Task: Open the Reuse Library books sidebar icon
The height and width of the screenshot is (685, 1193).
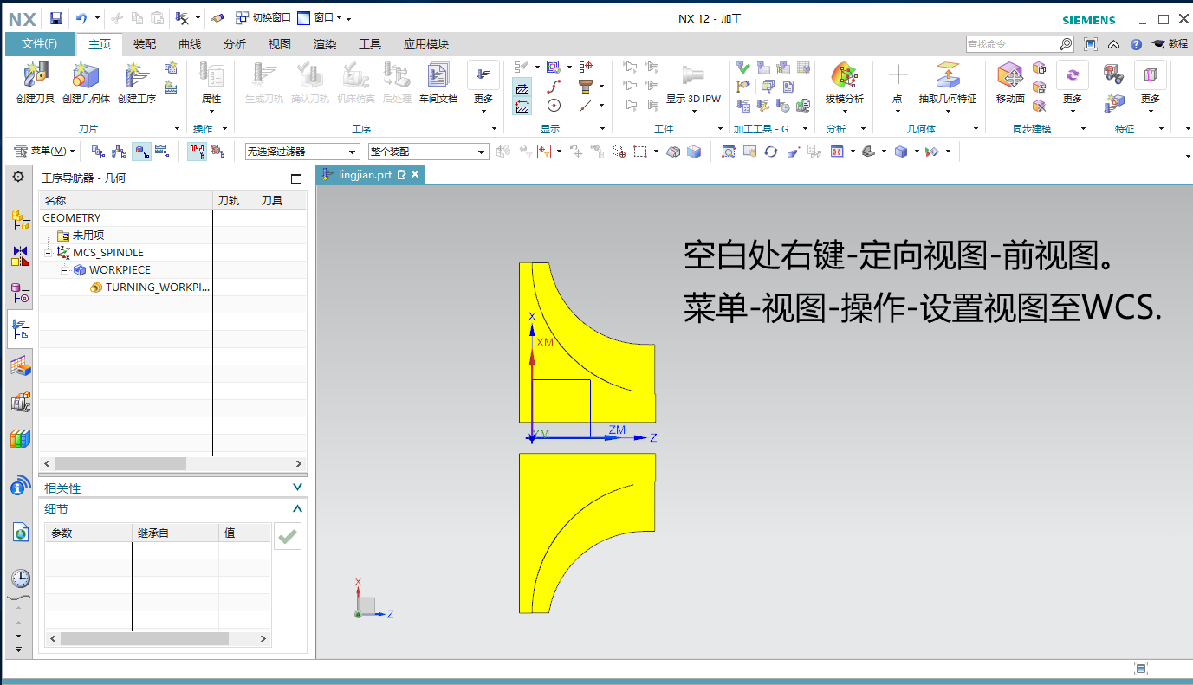Action: (20, 438)
